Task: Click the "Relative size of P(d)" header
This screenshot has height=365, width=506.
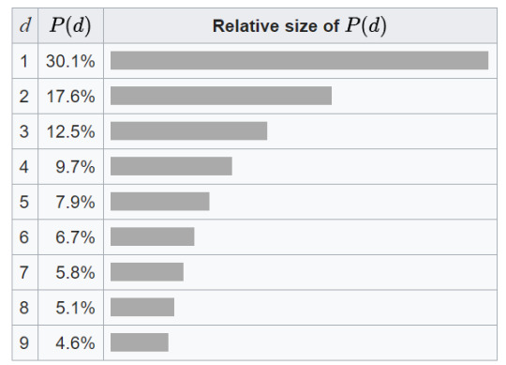Action: pyautogui.click(x=300, y=25)
